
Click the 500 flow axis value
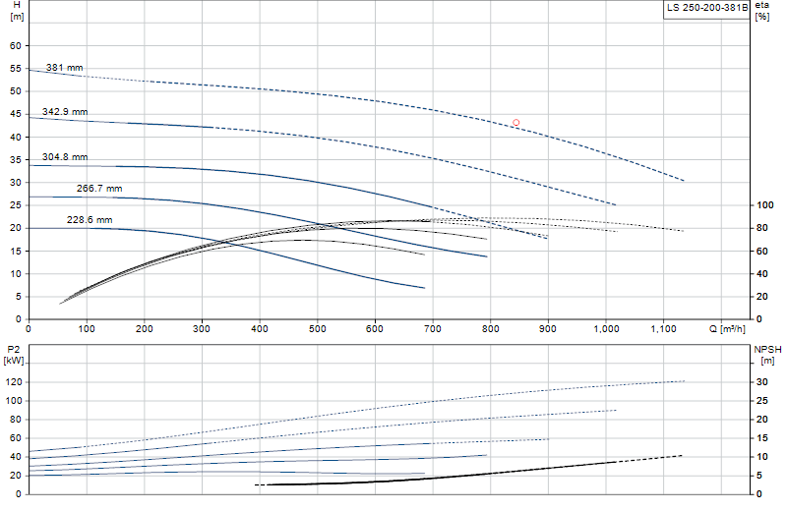click(x=317, y=329)
